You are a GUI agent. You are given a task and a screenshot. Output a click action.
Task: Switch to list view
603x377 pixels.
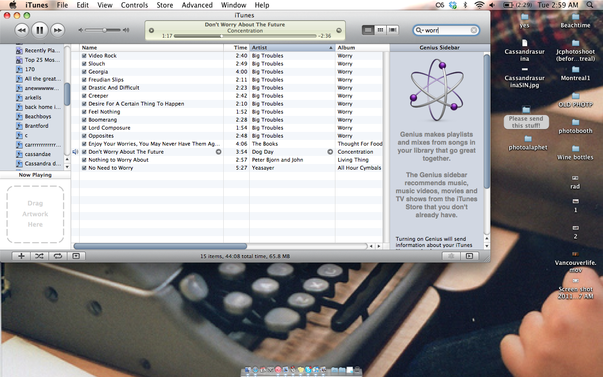pos(368,30)
